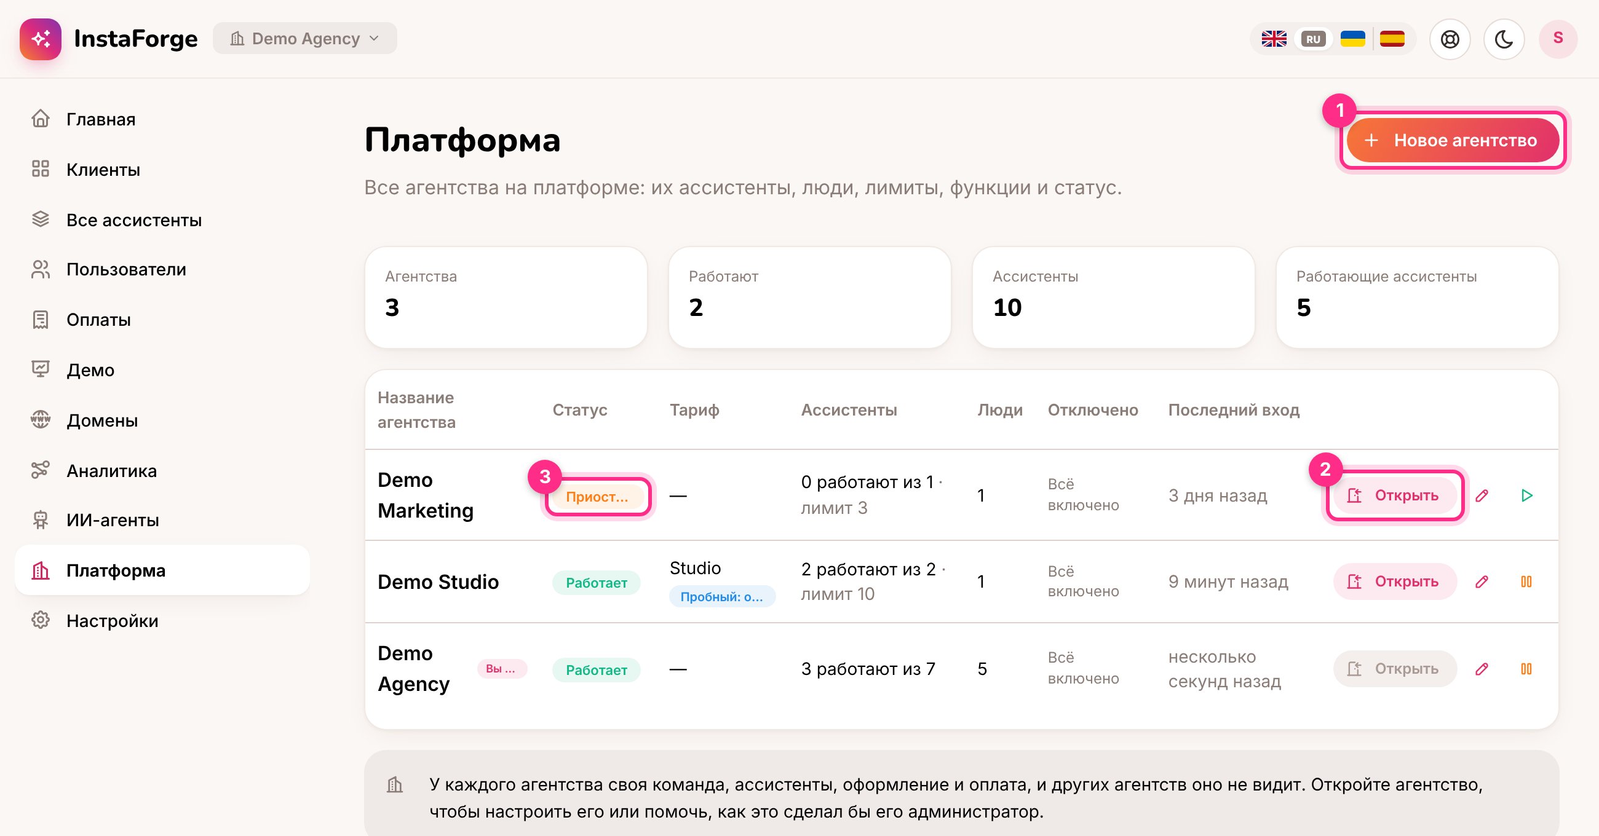This screenshot has width=1599, height=836.
Task: Resume Demo Marketing with play icon
Action: 1526,495
